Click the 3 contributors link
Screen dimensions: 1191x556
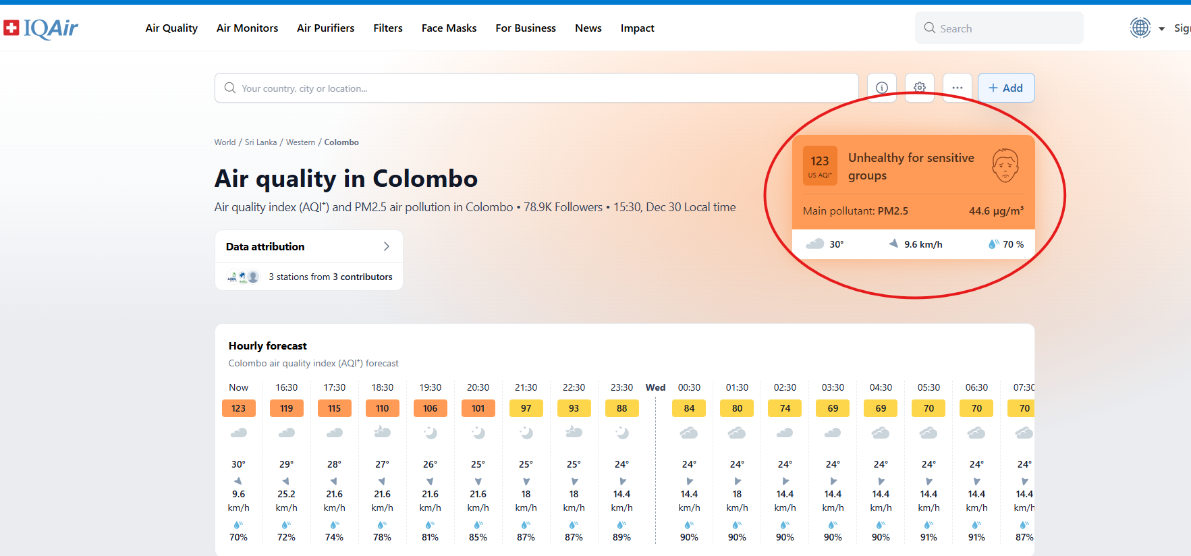tap(362, 277)
